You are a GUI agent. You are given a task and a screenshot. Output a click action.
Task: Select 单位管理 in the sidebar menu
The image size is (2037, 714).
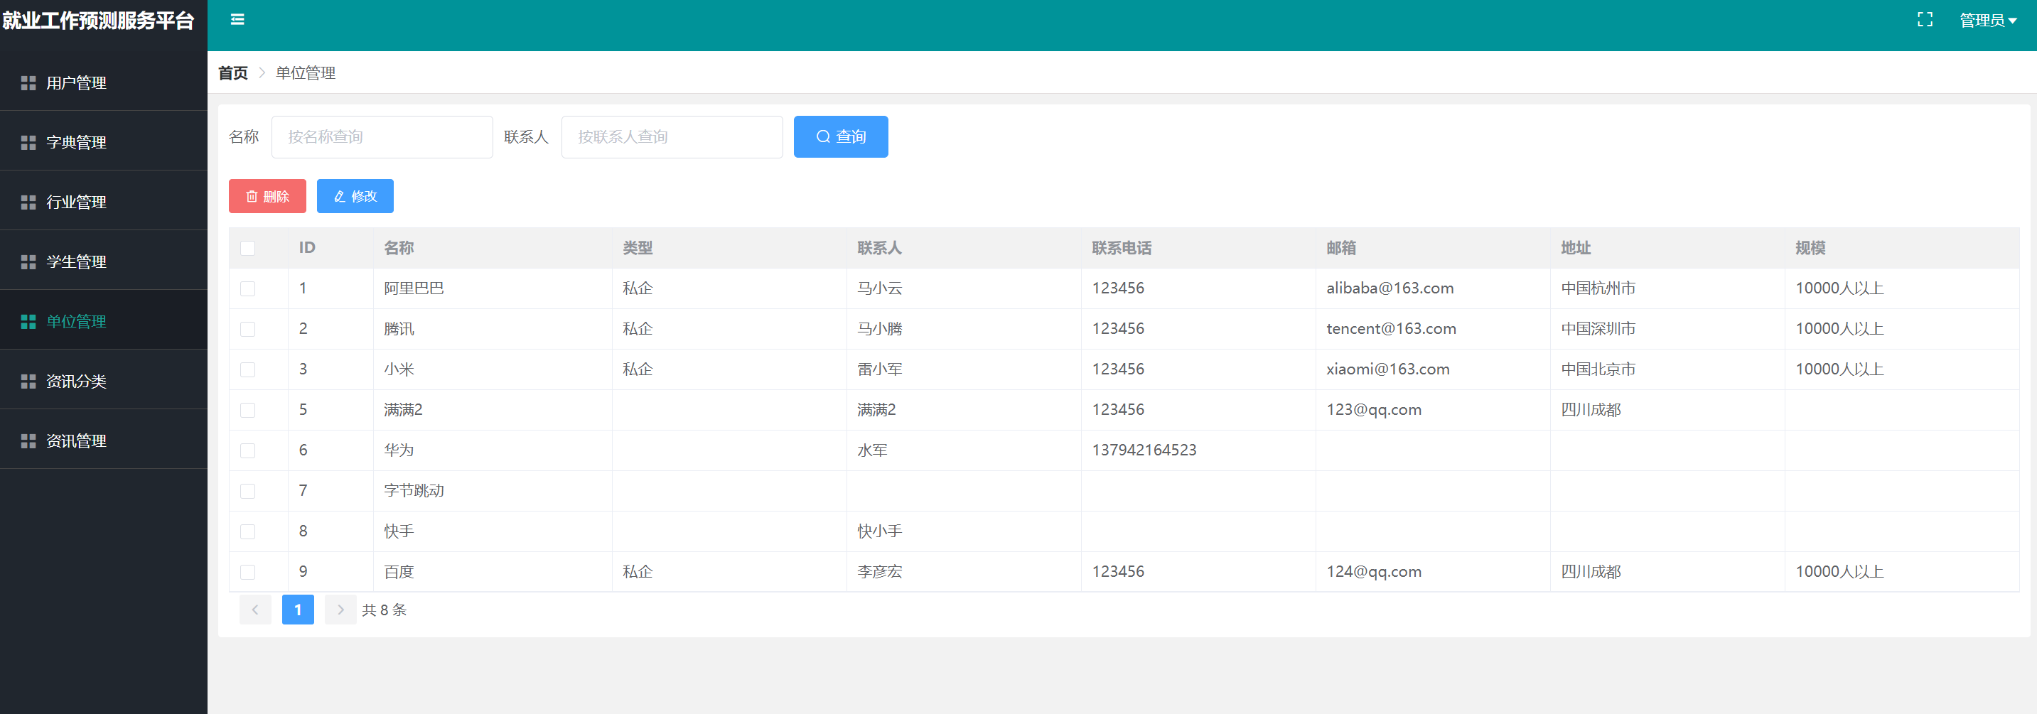(76, 321)
